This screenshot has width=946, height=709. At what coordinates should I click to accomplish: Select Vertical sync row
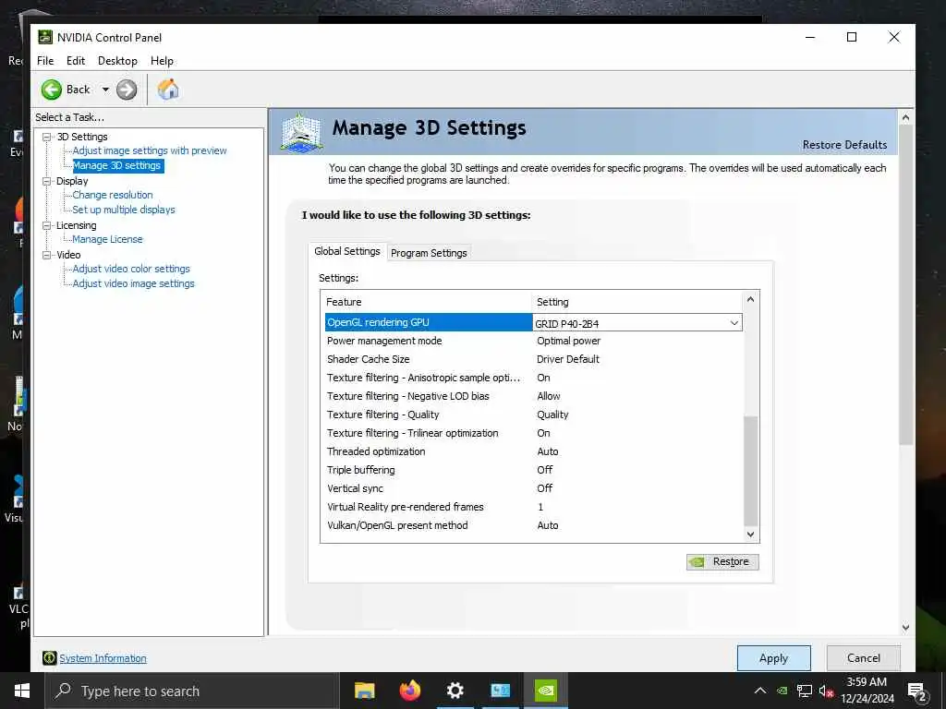534,488
